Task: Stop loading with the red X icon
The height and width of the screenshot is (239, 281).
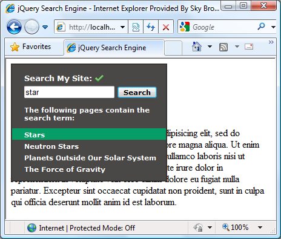Action: (166, 27)
